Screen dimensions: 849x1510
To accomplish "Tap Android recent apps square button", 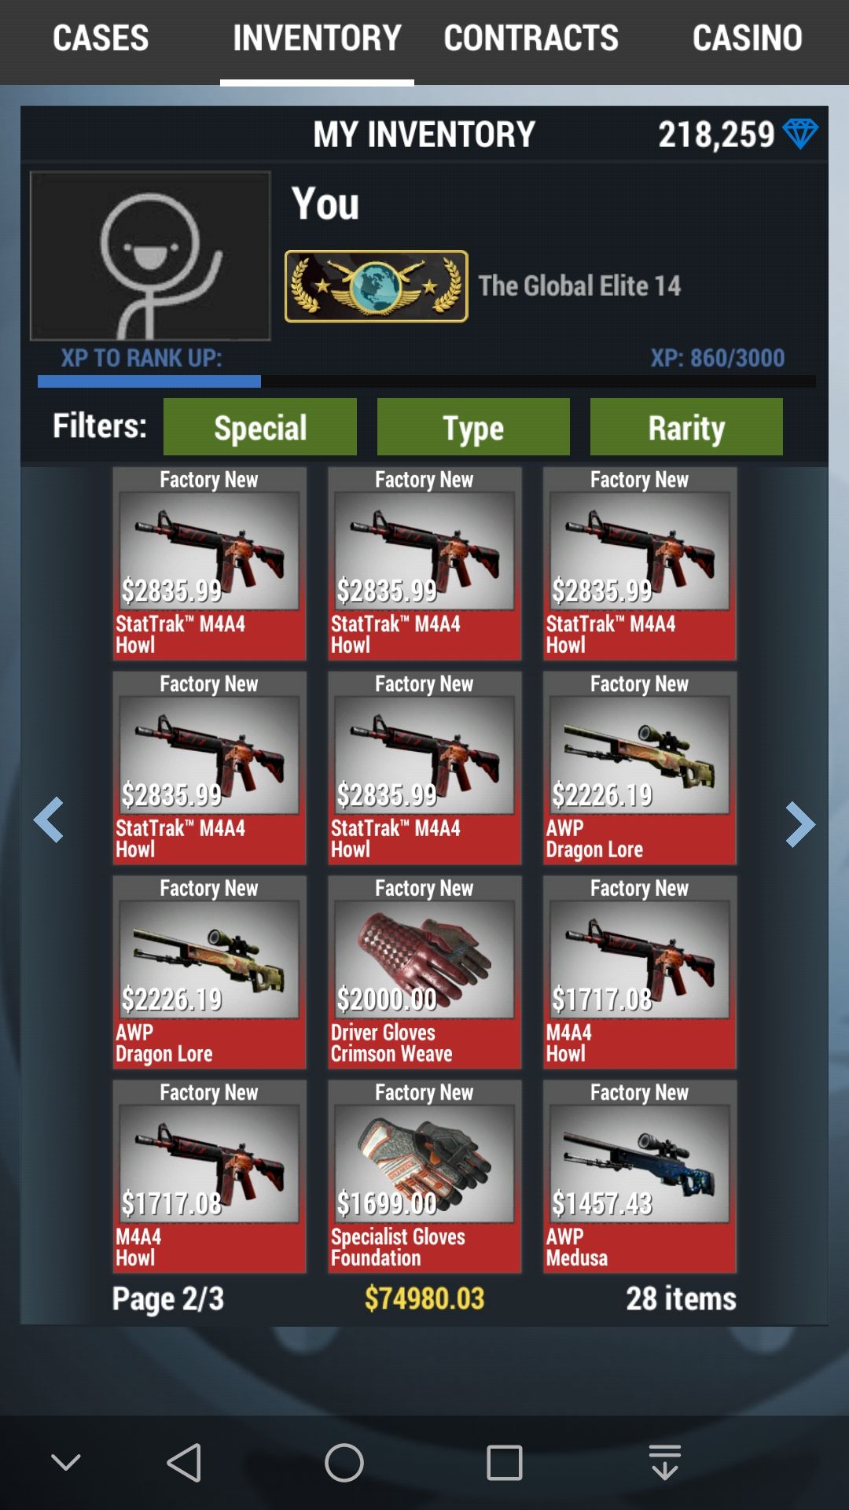I will 505,1463.
